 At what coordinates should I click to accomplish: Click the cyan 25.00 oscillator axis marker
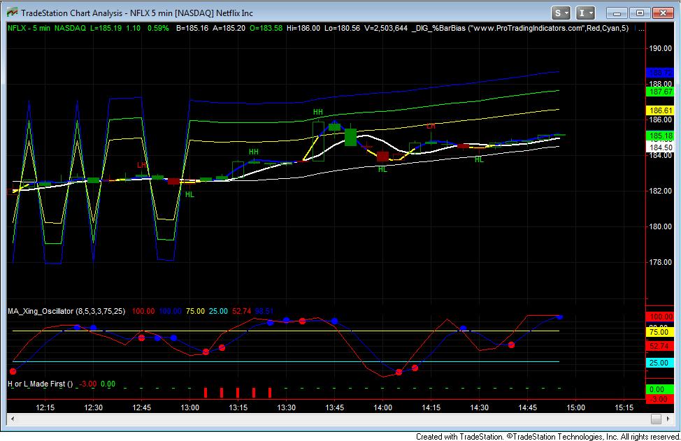pos(660,363)
